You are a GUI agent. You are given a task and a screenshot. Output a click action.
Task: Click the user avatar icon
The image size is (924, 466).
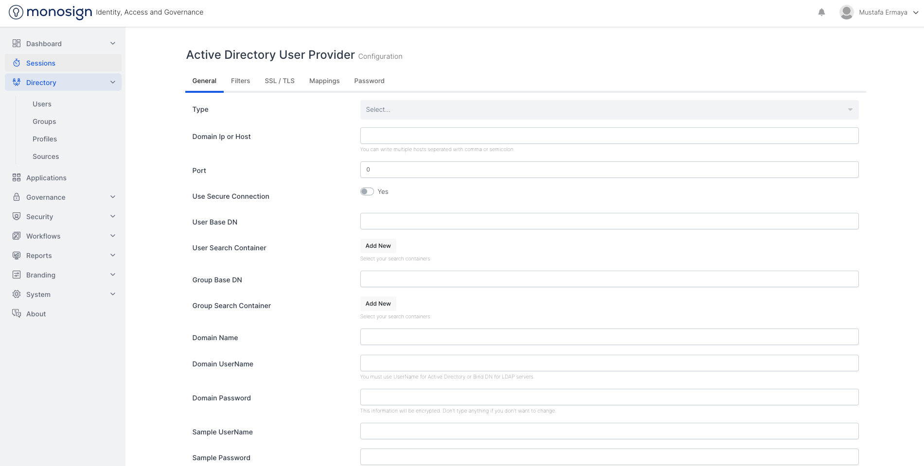[846, 12]
